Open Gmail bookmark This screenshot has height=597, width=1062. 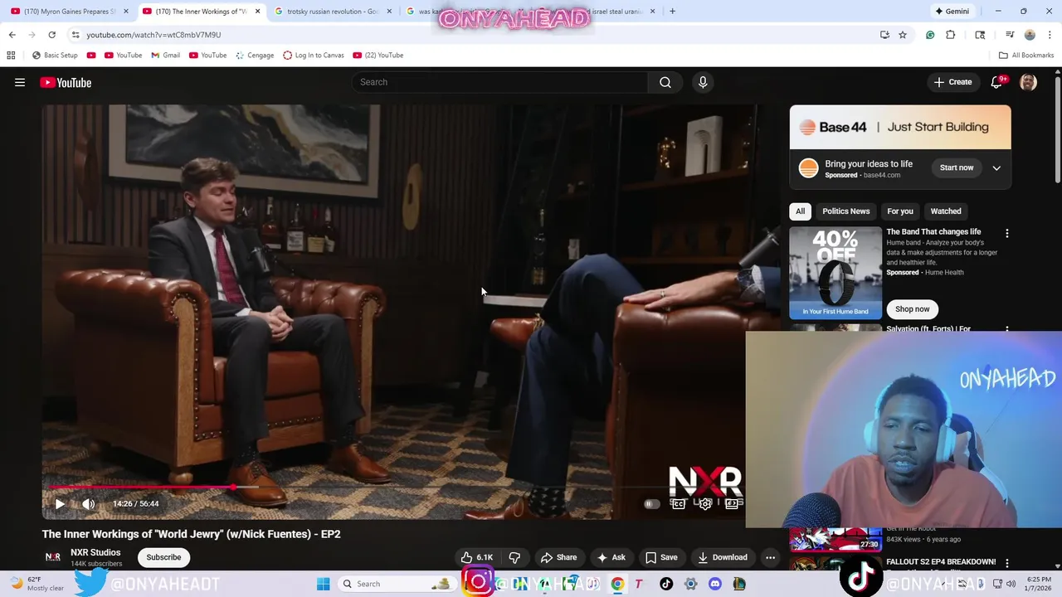click(x=165, y=56)
